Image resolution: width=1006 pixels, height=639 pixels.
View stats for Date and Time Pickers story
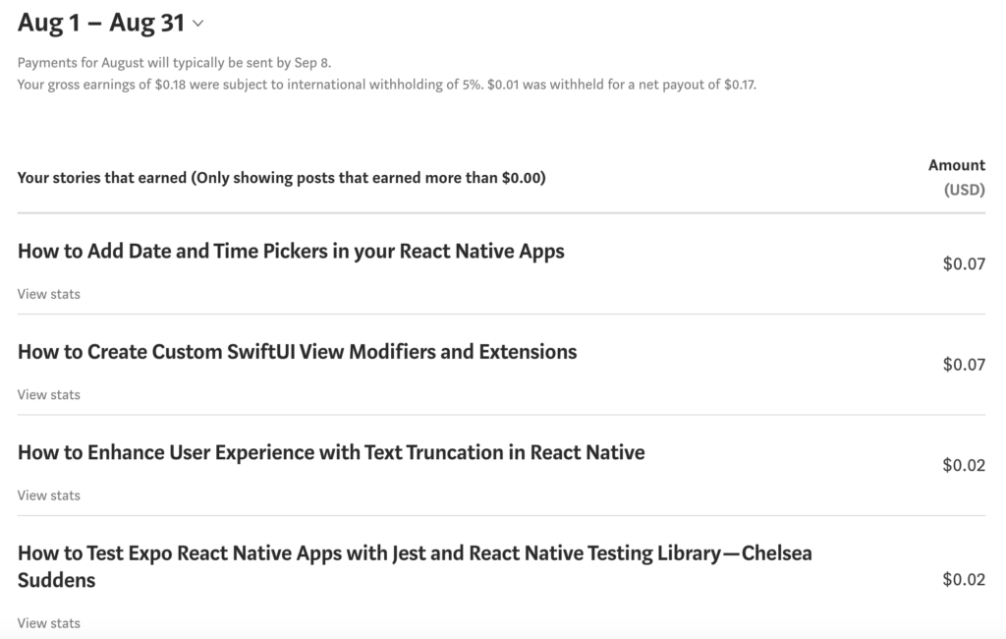pos(49,294)
